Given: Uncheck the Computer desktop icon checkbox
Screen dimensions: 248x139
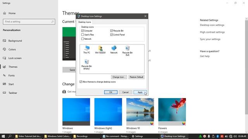Looking at the screenshot, I should (83, 31).
